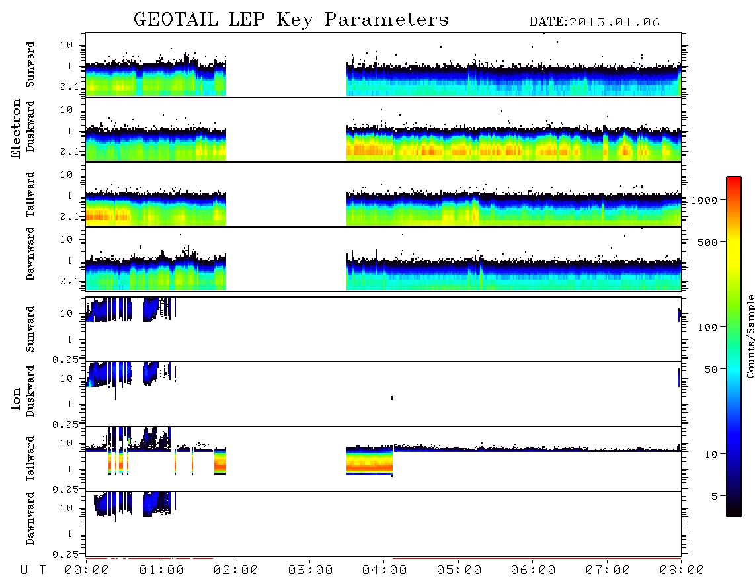Viewport: 755px width, 582px height.
Task: Click the 100 label on the colorbar
Action: [707, 327]
